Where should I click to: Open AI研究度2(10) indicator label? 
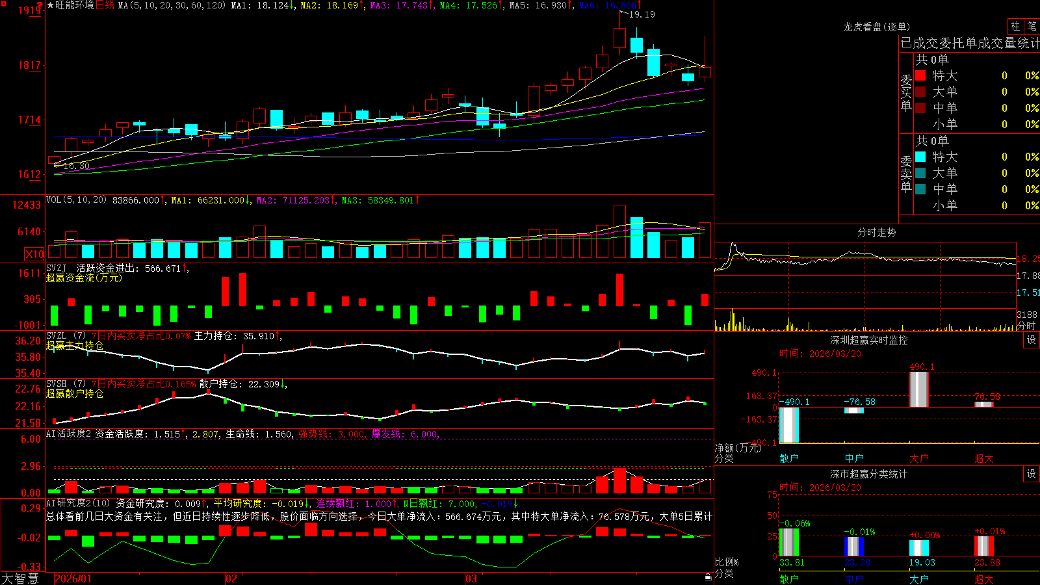click(x=78, y=503)
